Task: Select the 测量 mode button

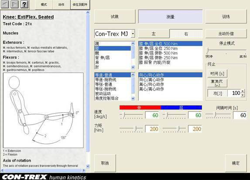Action: 171,17
